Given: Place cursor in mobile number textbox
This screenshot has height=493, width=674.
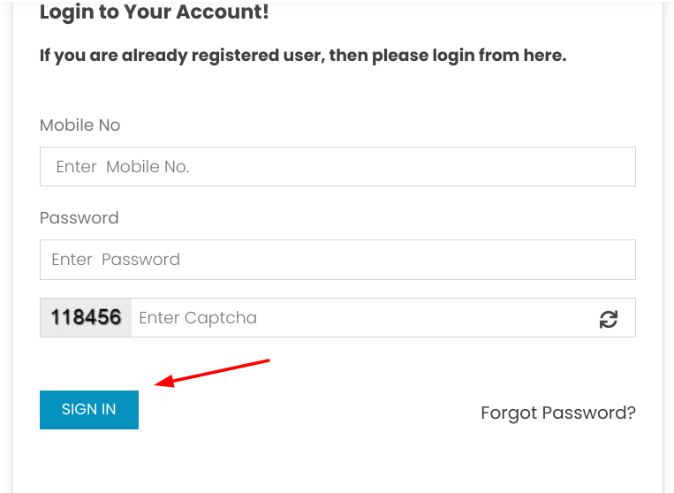Looking at the screenshot, I should point(337,167).
